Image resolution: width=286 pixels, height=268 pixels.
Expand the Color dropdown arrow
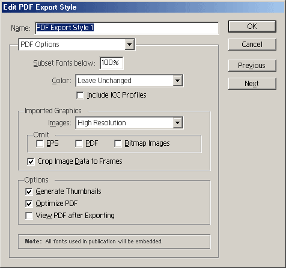click(178, 81)
